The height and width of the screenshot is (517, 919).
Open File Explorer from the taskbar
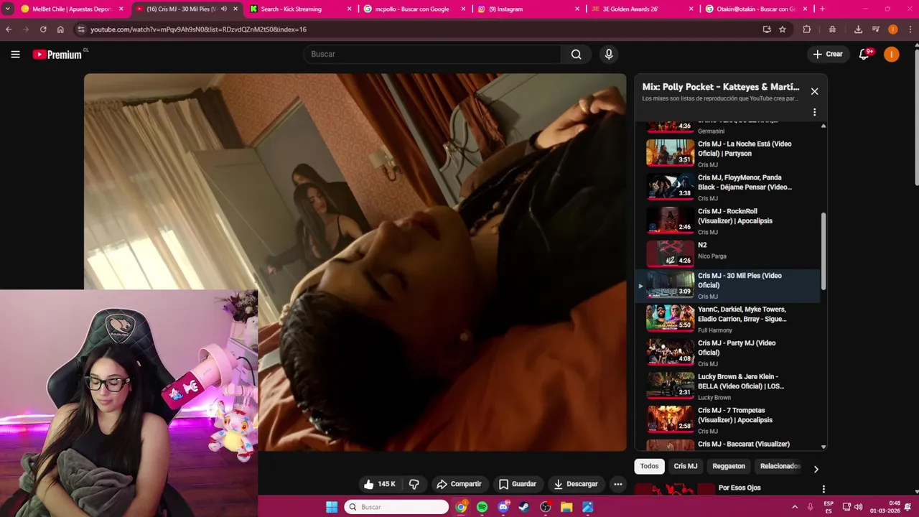click(x=566, y=507)
